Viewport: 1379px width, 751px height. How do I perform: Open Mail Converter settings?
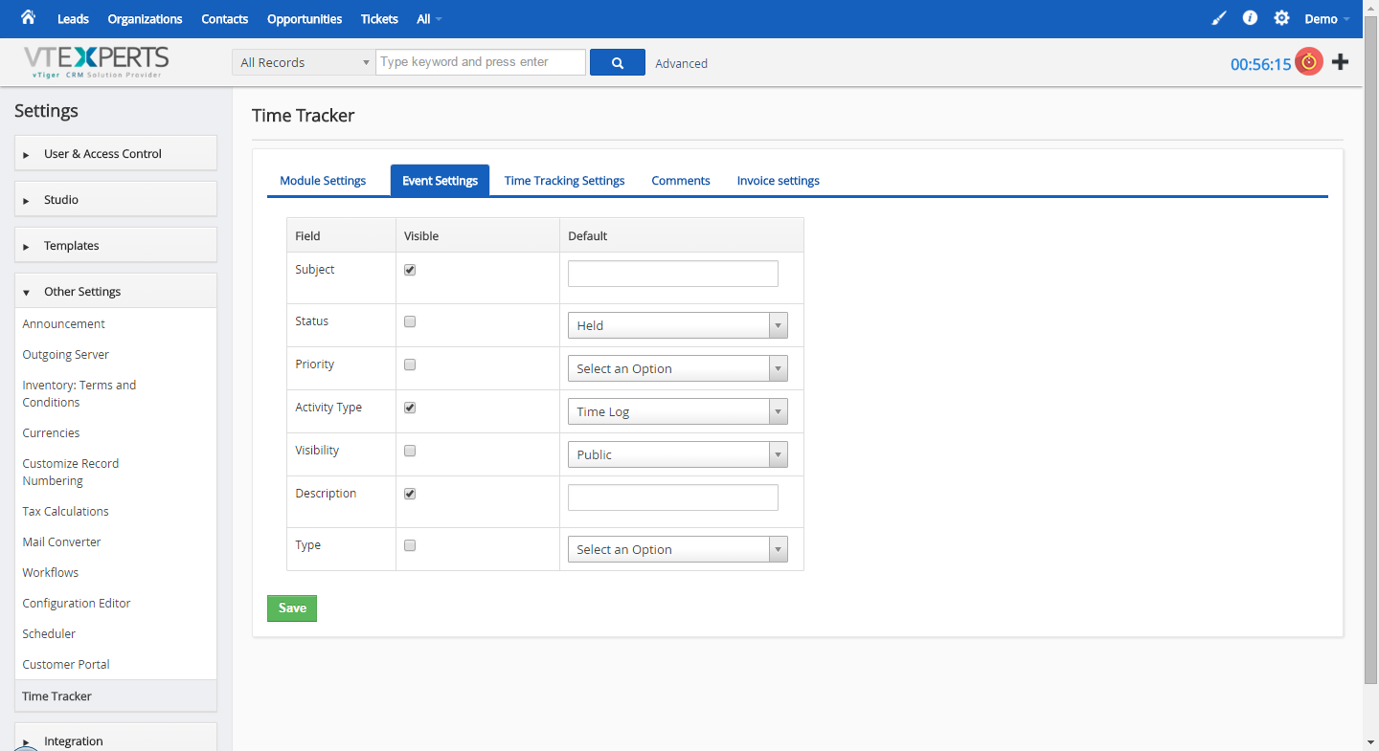pos(61,541)
